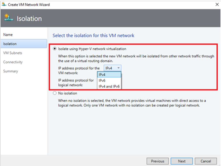Choose IPv4 and IPv6 option
The width and height of the screenshot is (221, 166).
click(x=109, y=86)
